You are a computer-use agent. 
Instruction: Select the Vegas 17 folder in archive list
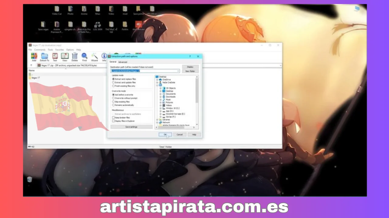click(34, 78)
